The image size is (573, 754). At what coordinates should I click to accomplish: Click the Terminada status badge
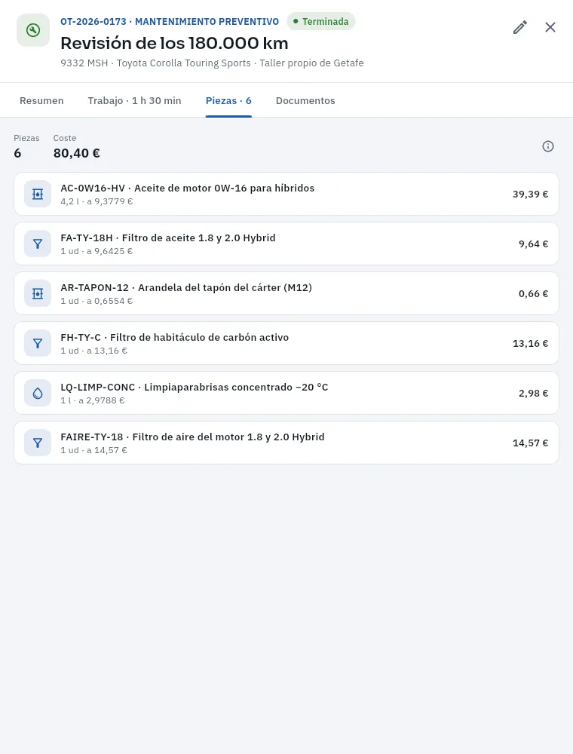[x=320, y=21]
